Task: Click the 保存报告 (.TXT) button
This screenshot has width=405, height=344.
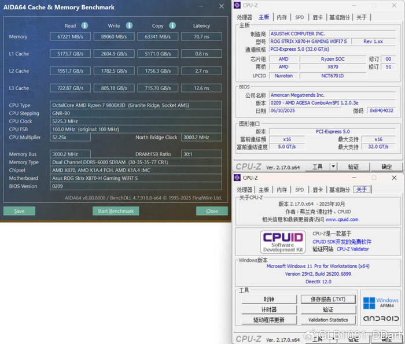Action: [328, 299]
